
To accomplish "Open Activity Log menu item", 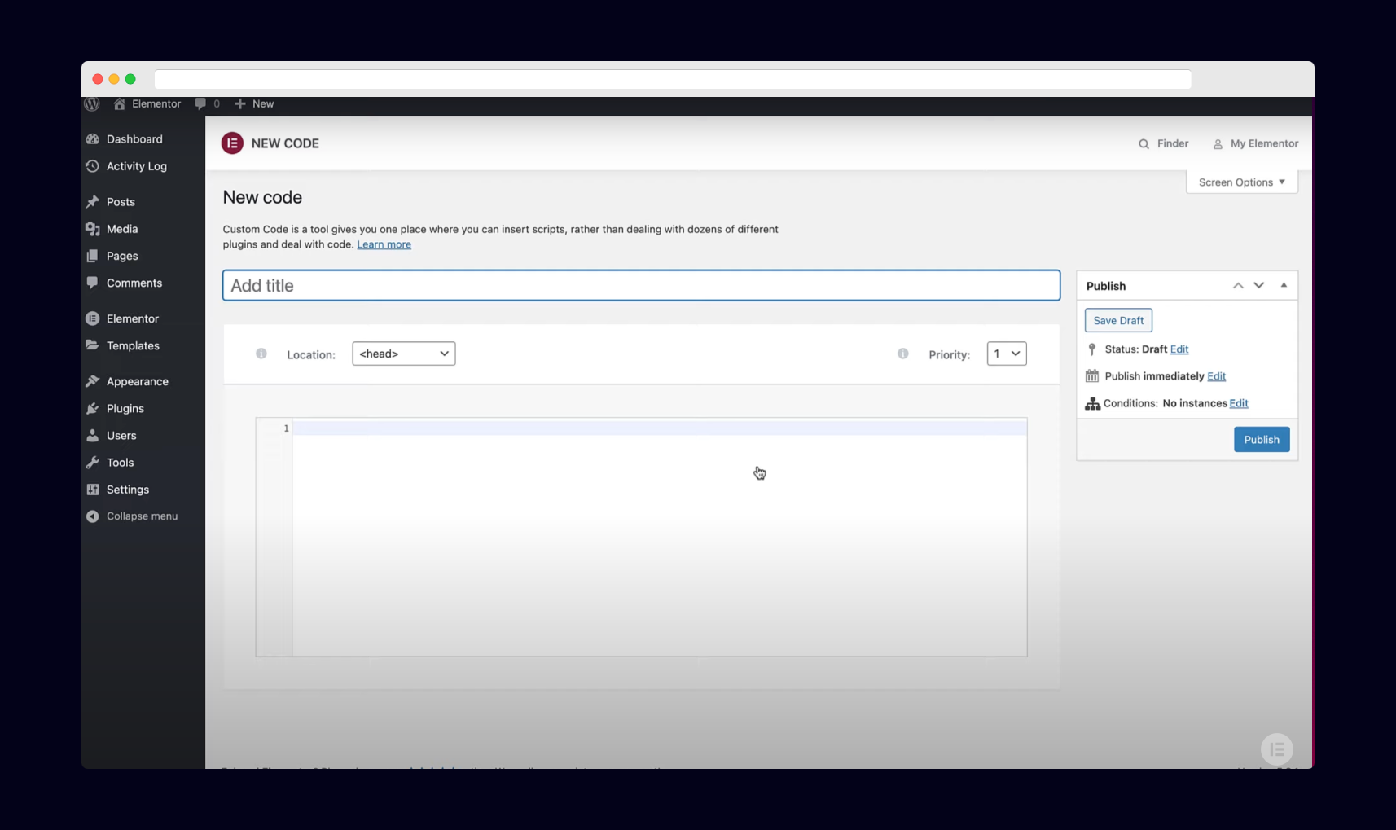I will click(137, 166).
